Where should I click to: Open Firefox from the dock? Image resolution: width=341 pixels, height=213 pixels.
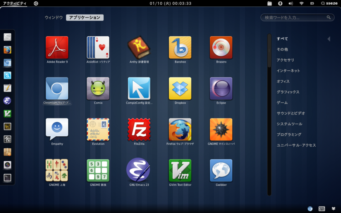click(7, 50)
